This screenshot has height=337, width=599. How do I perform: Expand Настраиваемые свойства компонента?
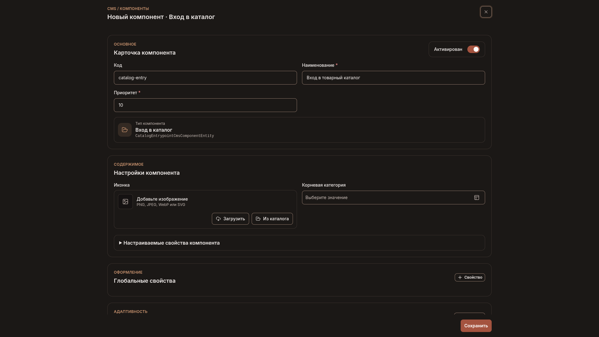tap(299, 243)
